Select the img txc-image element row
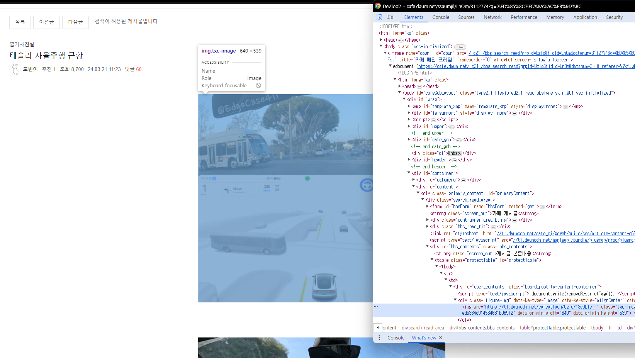This screenshot has width=635, height=358. pos(504,310)
